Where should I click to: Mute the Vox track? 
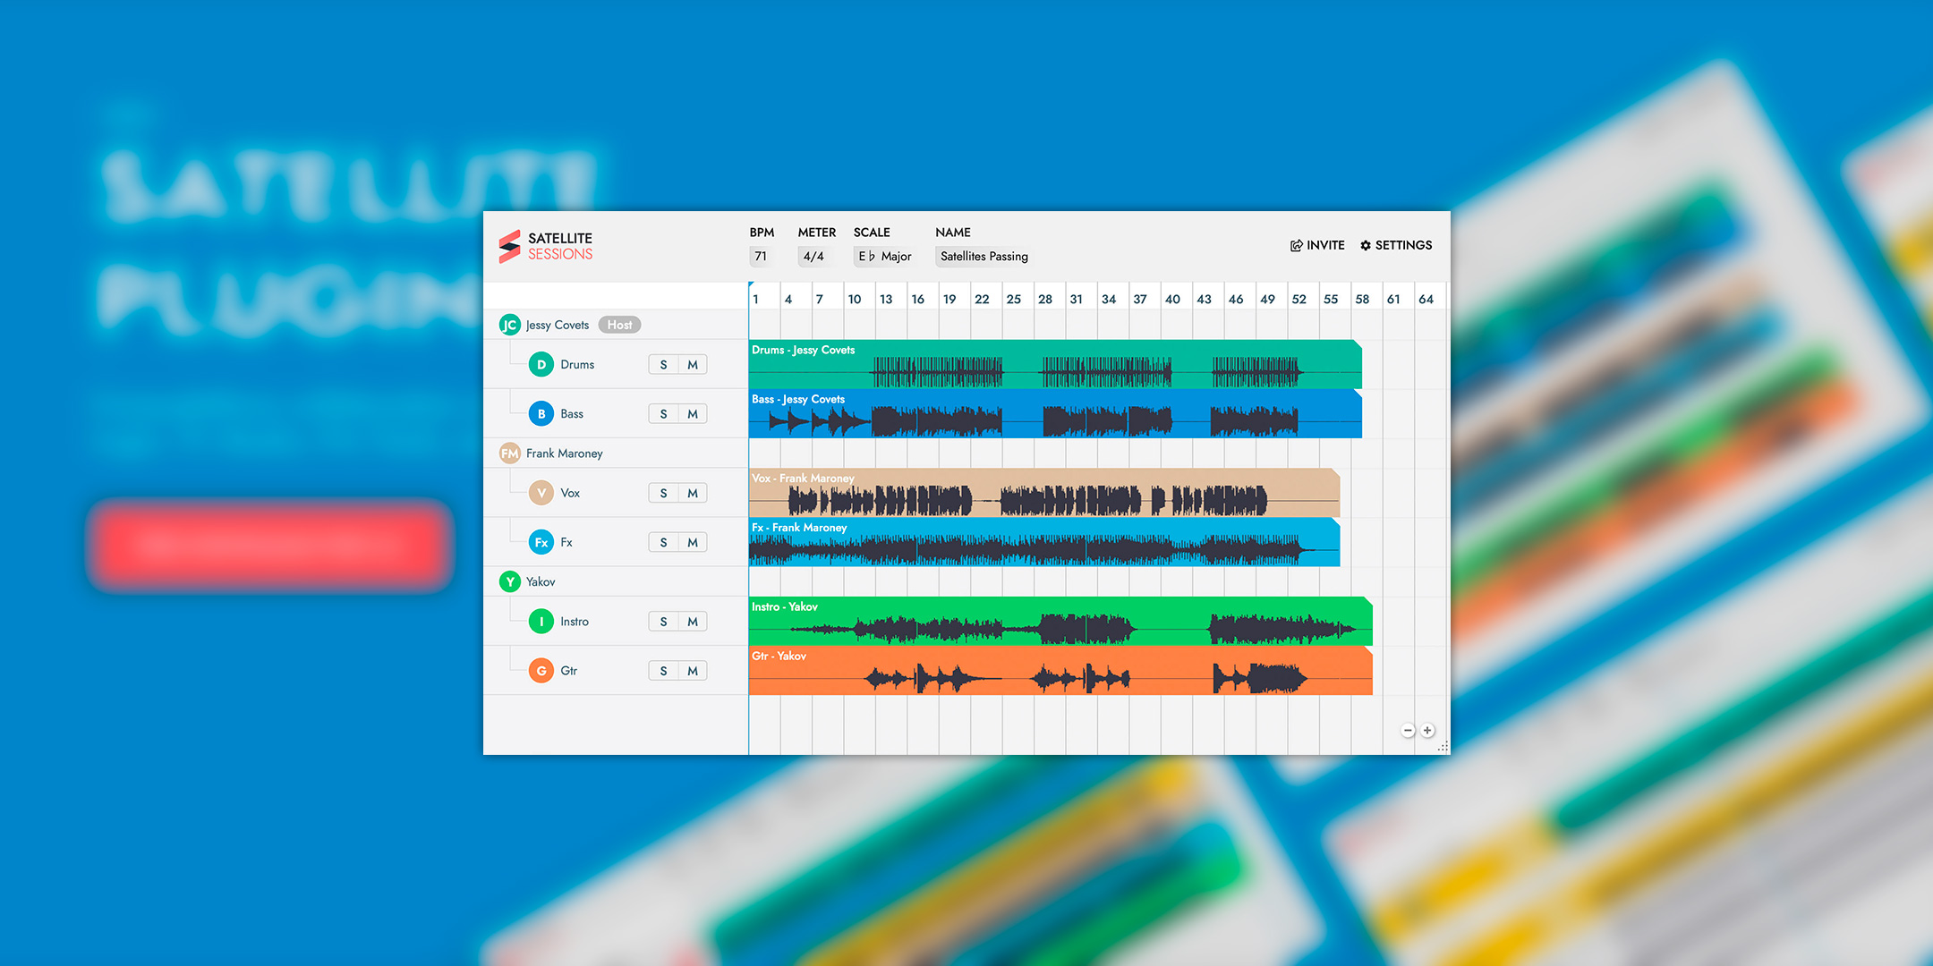693,493
